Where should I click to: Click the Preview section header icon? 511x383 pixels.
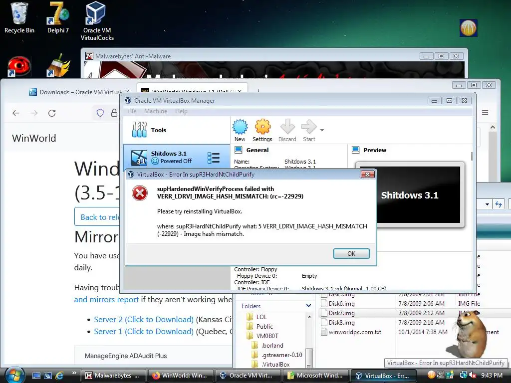[355, 150]
